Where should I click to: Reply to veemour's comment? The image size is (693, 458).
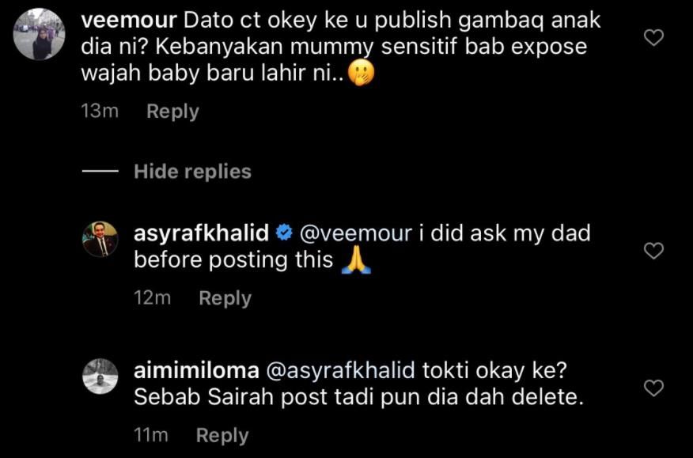click(x=172, y=112)
